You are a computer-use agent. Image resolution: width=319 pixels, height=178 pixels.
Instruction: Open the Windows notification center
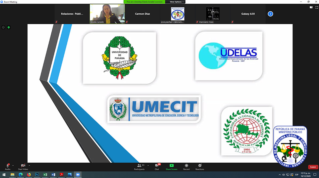[315, 175]
